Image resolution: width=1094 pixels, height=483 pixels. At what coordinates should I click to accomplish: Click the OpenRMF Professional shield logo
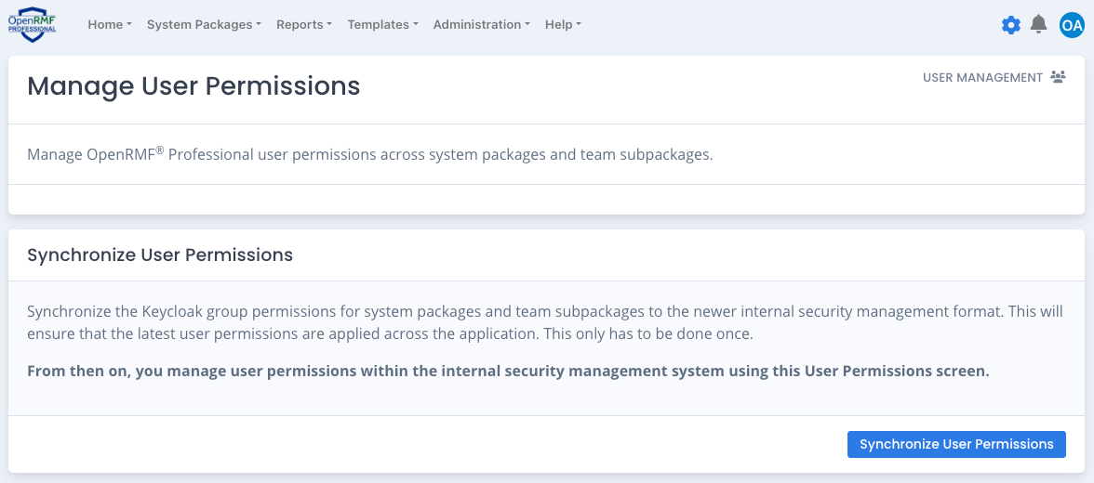pos(32,24)
